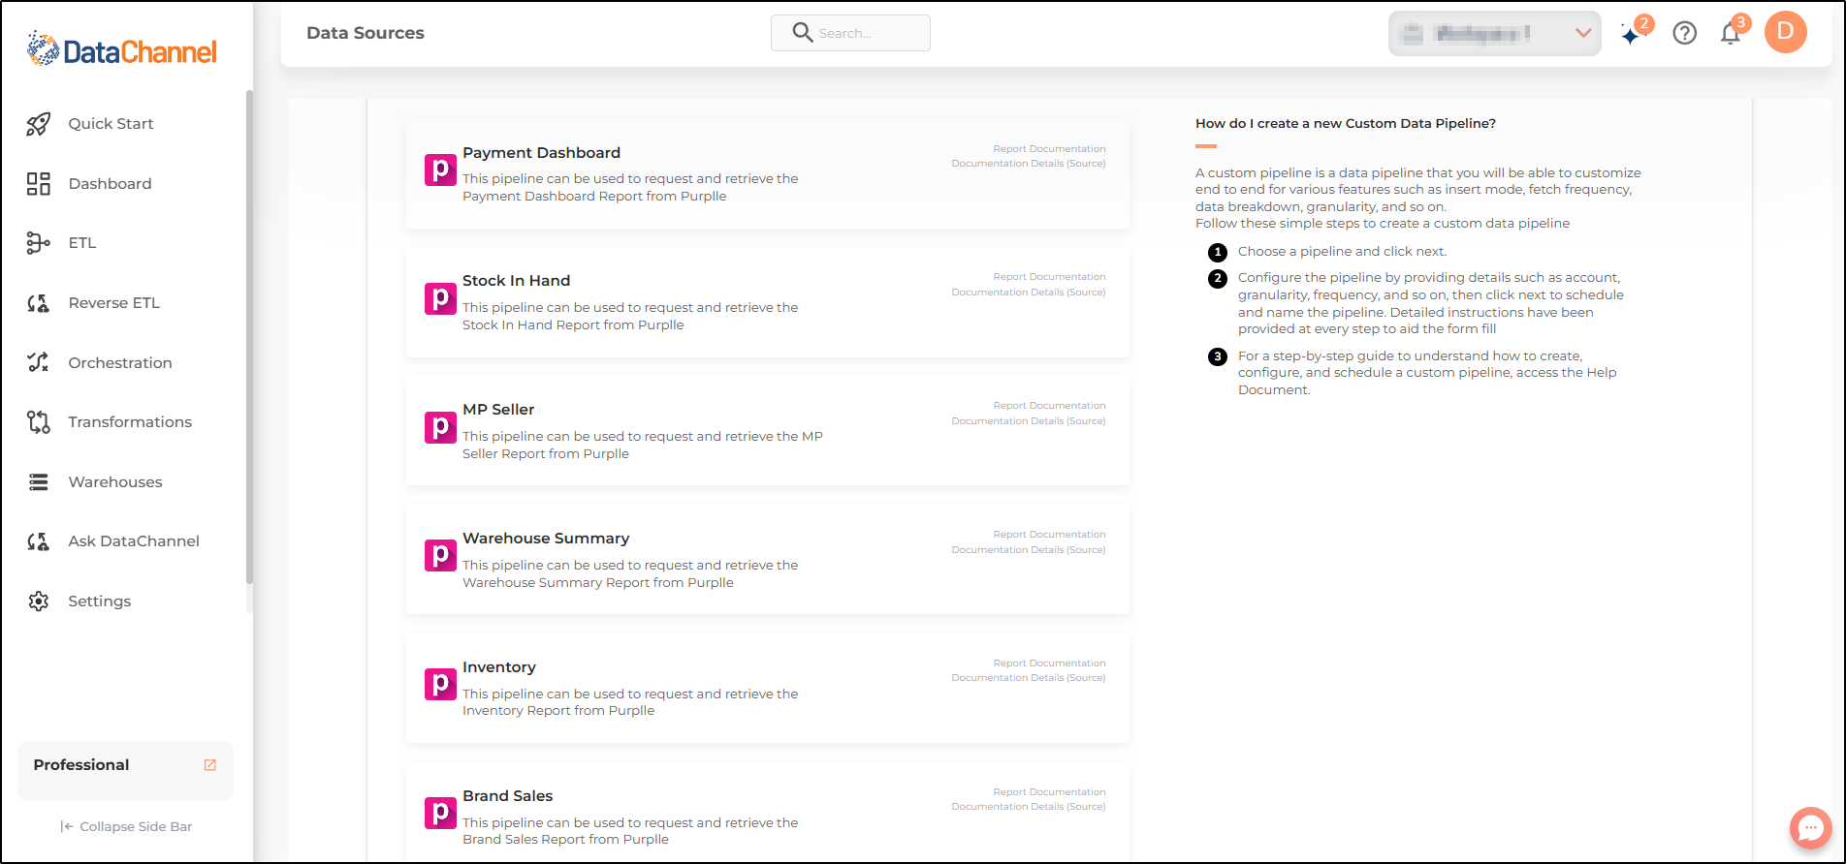This screenshot has height=864, width=1846.
Task: Open Orchestration in the sidebar
Action: pos(120,363)
